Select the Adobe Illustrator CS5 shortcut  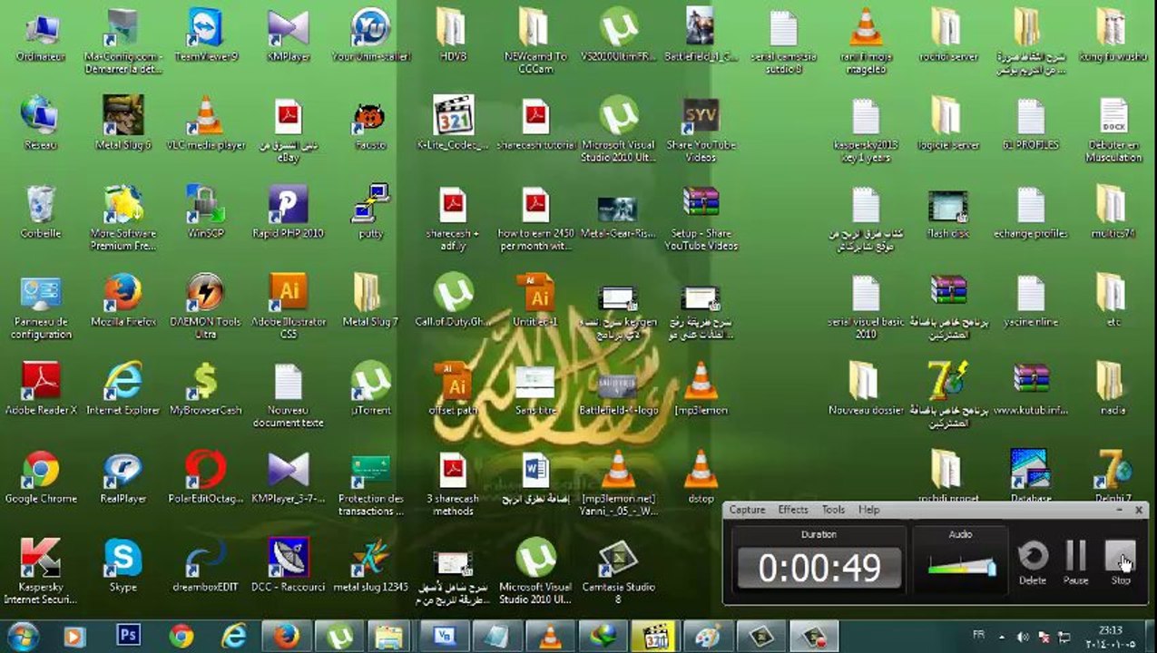point(289,307)
